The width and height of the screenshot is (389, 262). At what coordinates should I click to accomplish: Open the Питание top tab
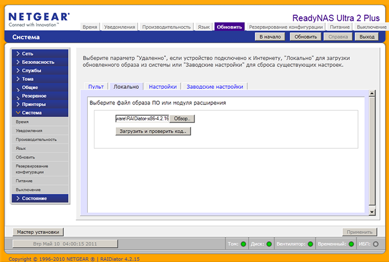click(x=340, y=27)
